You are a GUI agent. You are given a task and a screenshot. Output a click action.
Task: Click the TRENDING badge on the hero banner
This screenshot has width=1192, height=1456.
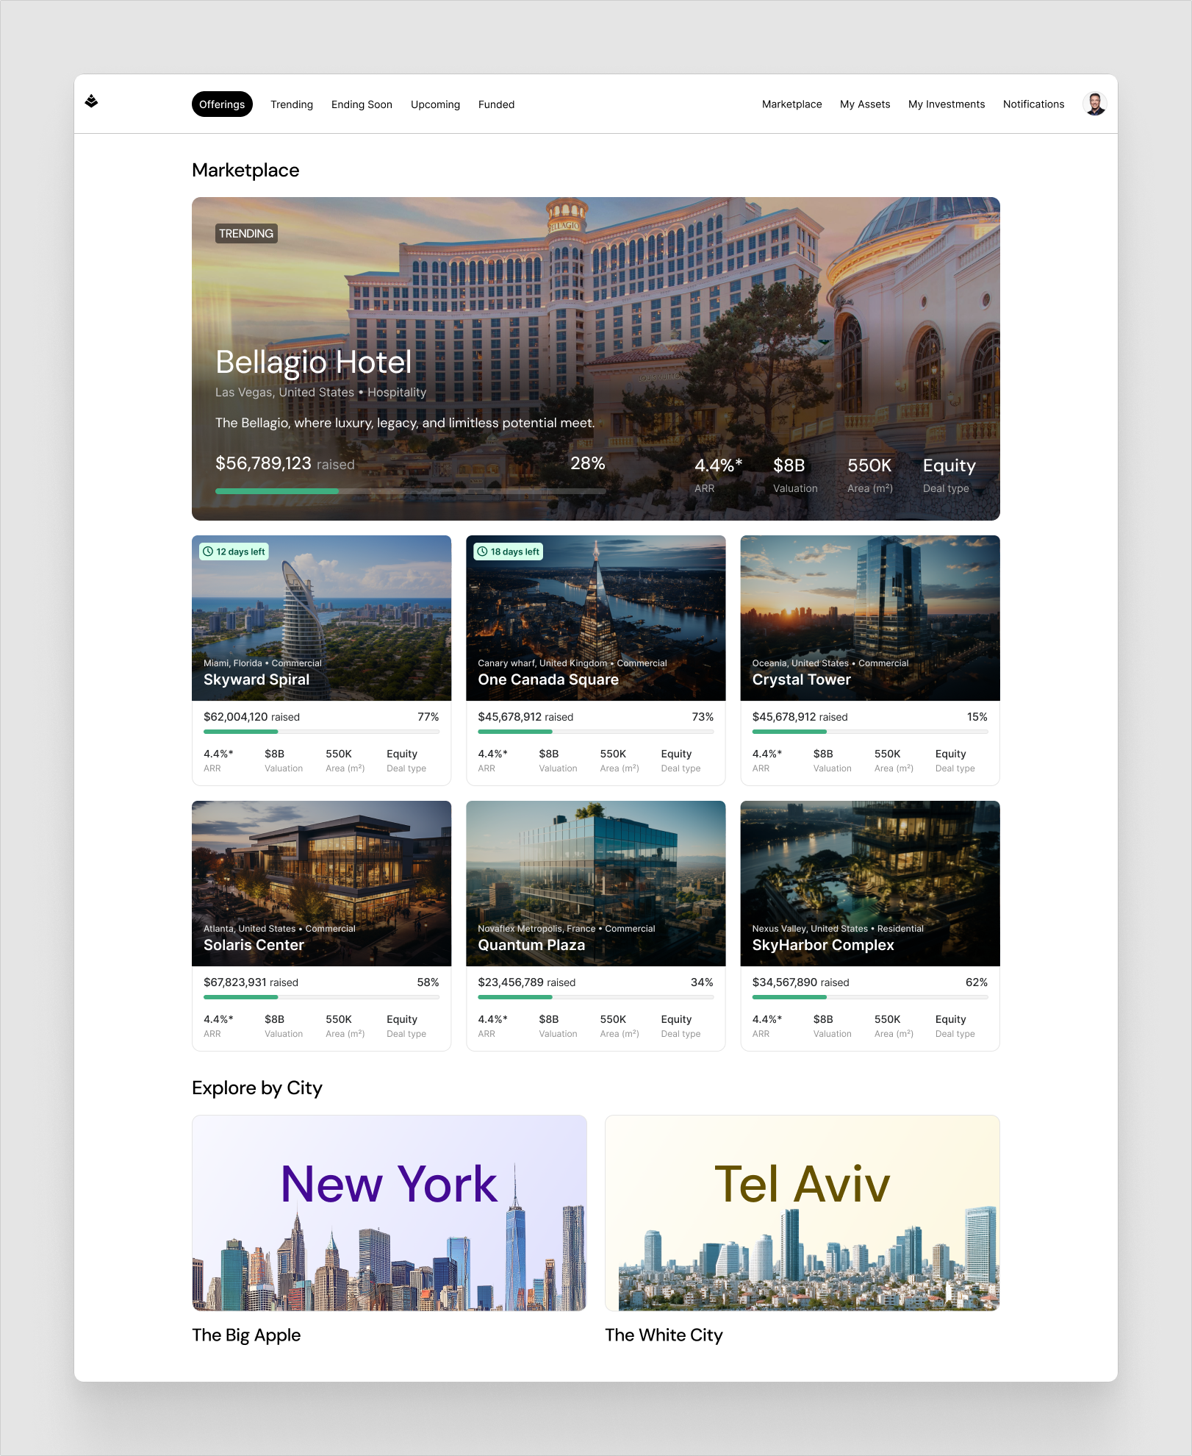coord(246,233)
